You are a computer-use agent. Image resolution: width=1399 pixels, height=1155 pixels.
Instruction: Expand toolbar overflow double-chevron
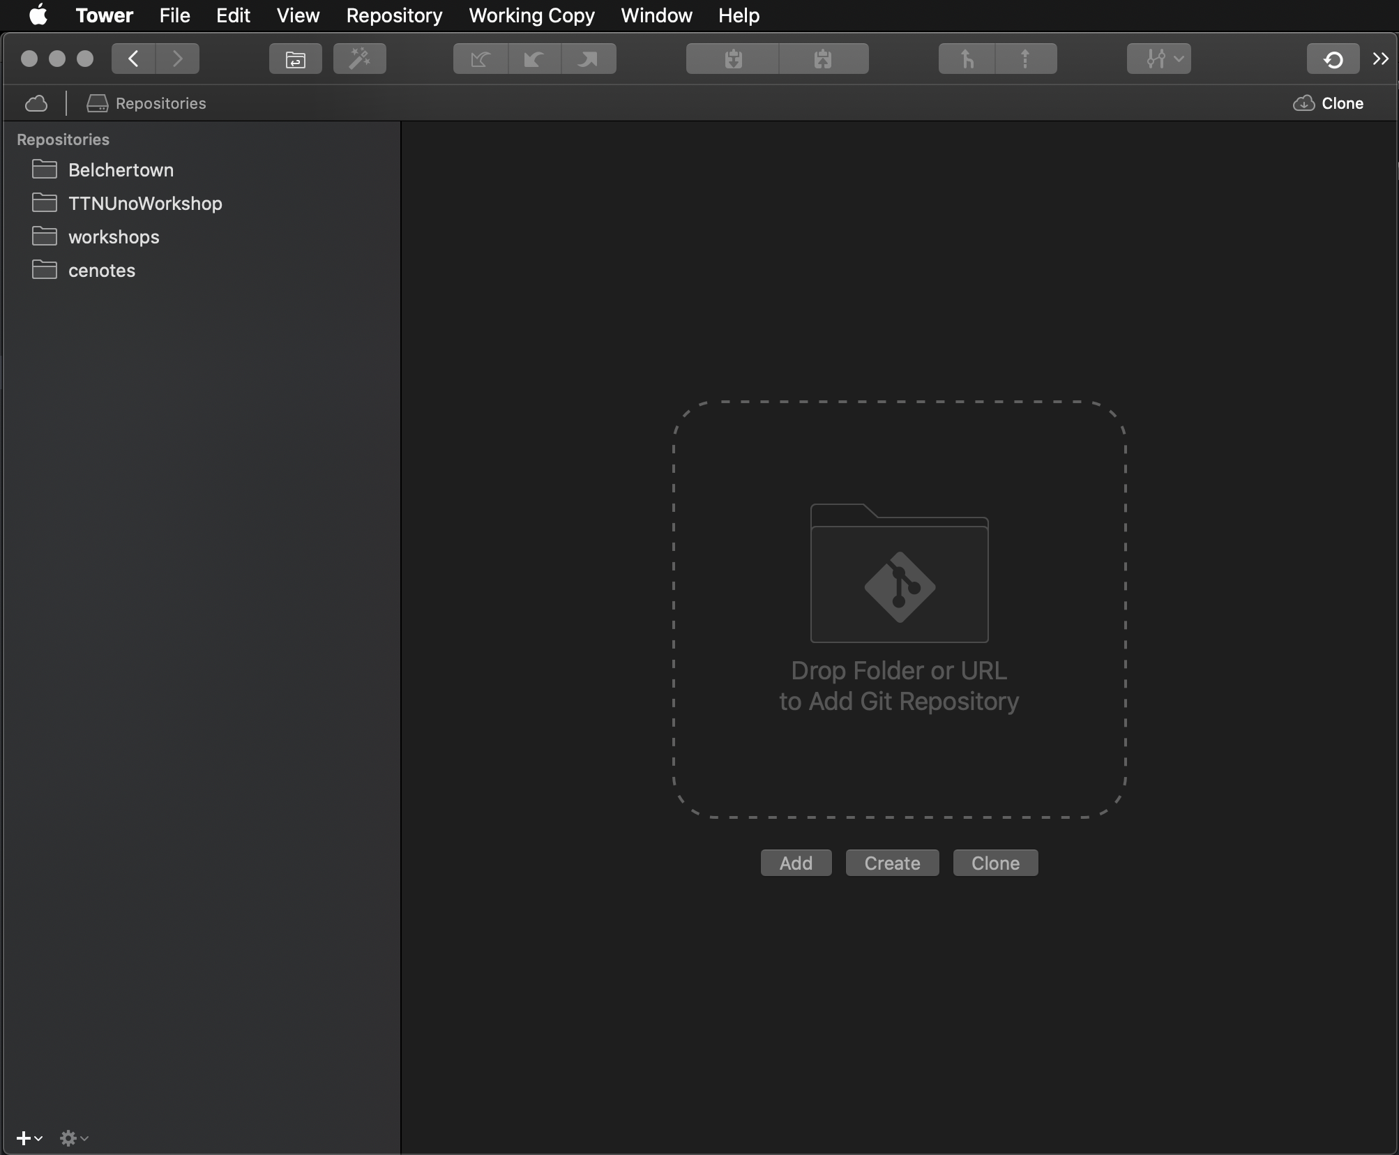(x=1381, y=59)
